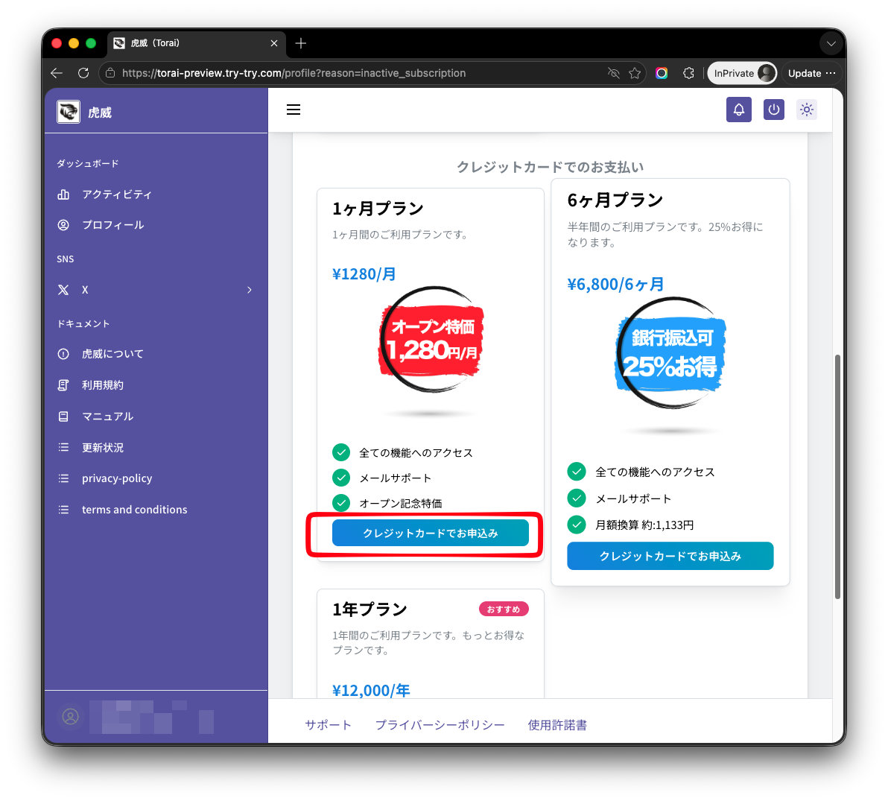The height and width of the screenshot is (801, 888).
Task: Open terms and conditions in the sidebar
Action: 134,510
